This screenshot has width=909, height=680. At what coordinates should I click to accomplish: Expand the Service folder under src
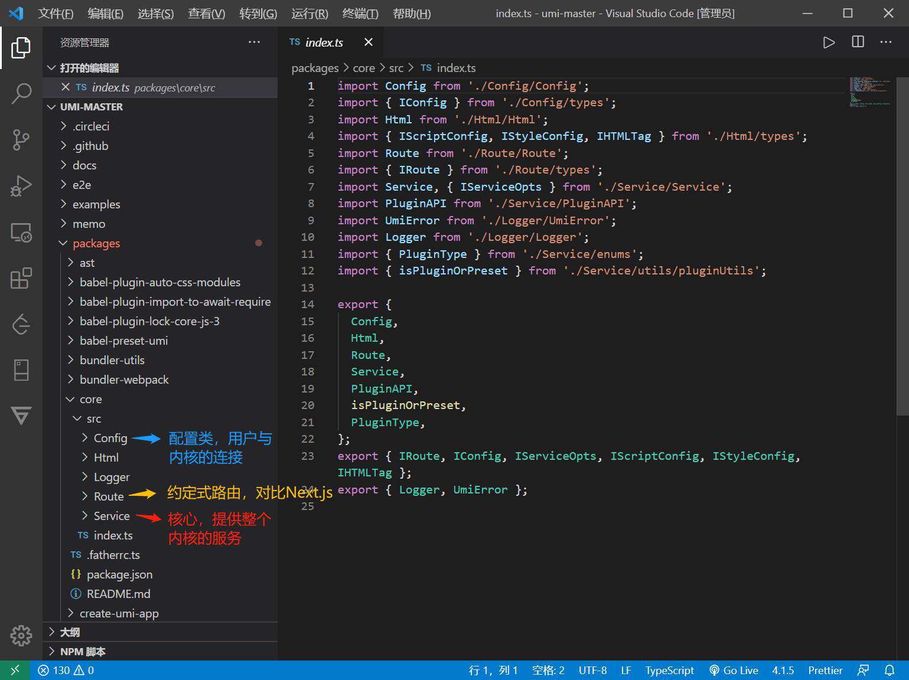106,516
